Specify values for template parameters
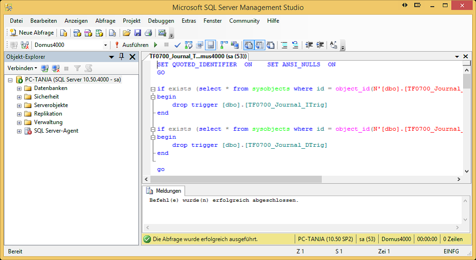The width and height of the screenshot is (476, 260). (x=334, y=45)
